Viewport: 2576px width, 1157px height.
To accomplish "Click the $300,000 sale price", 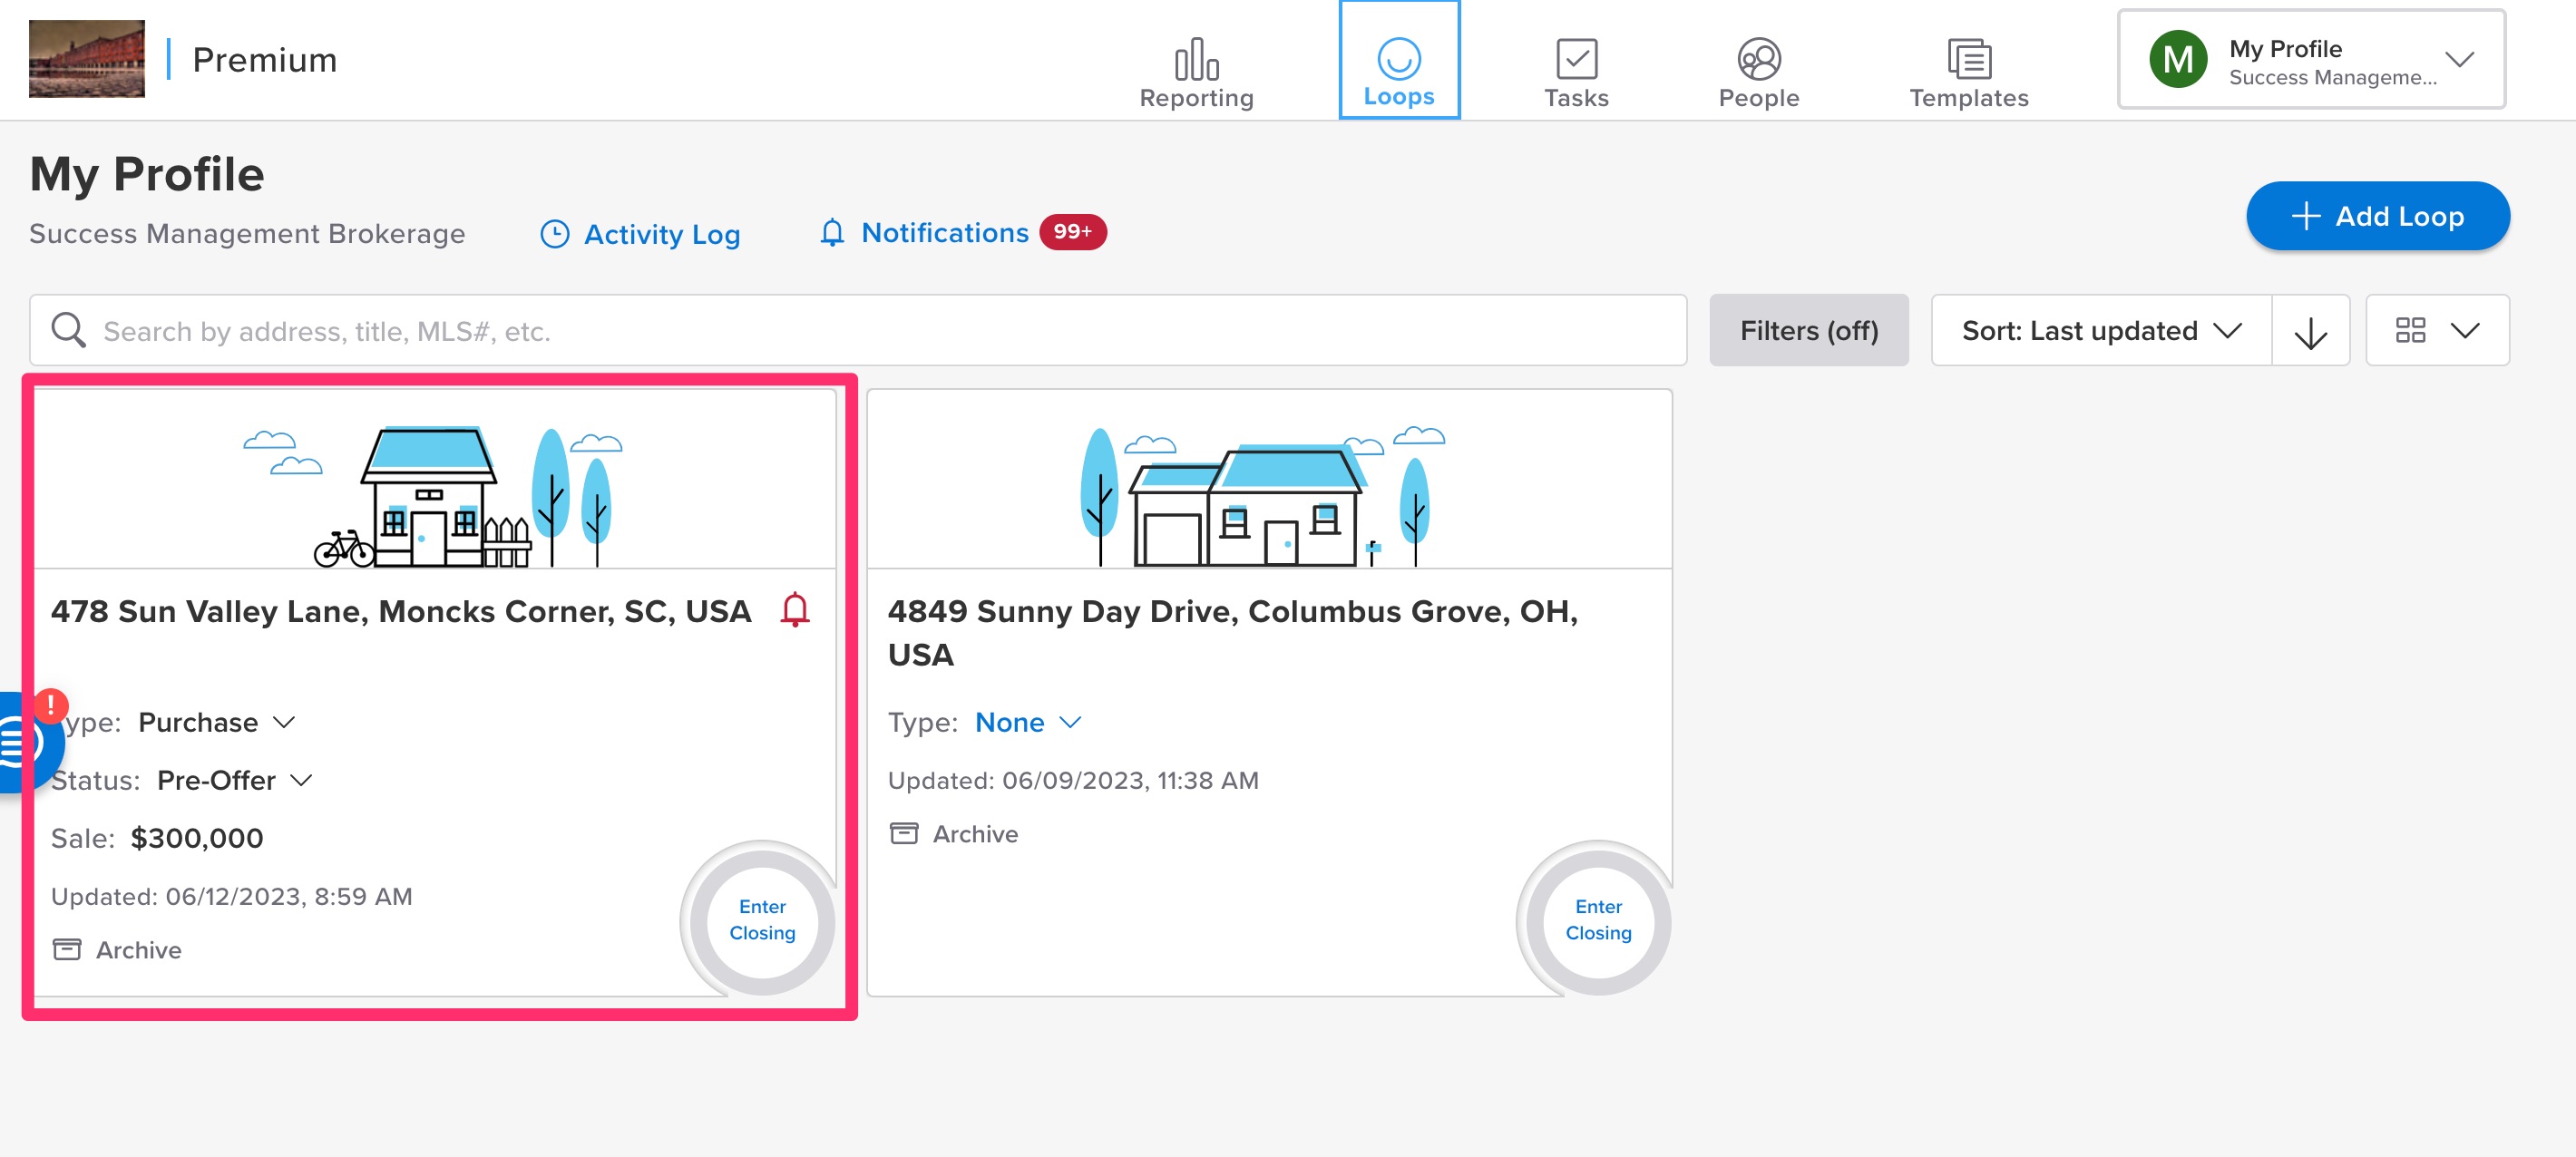I will [197, 838].
